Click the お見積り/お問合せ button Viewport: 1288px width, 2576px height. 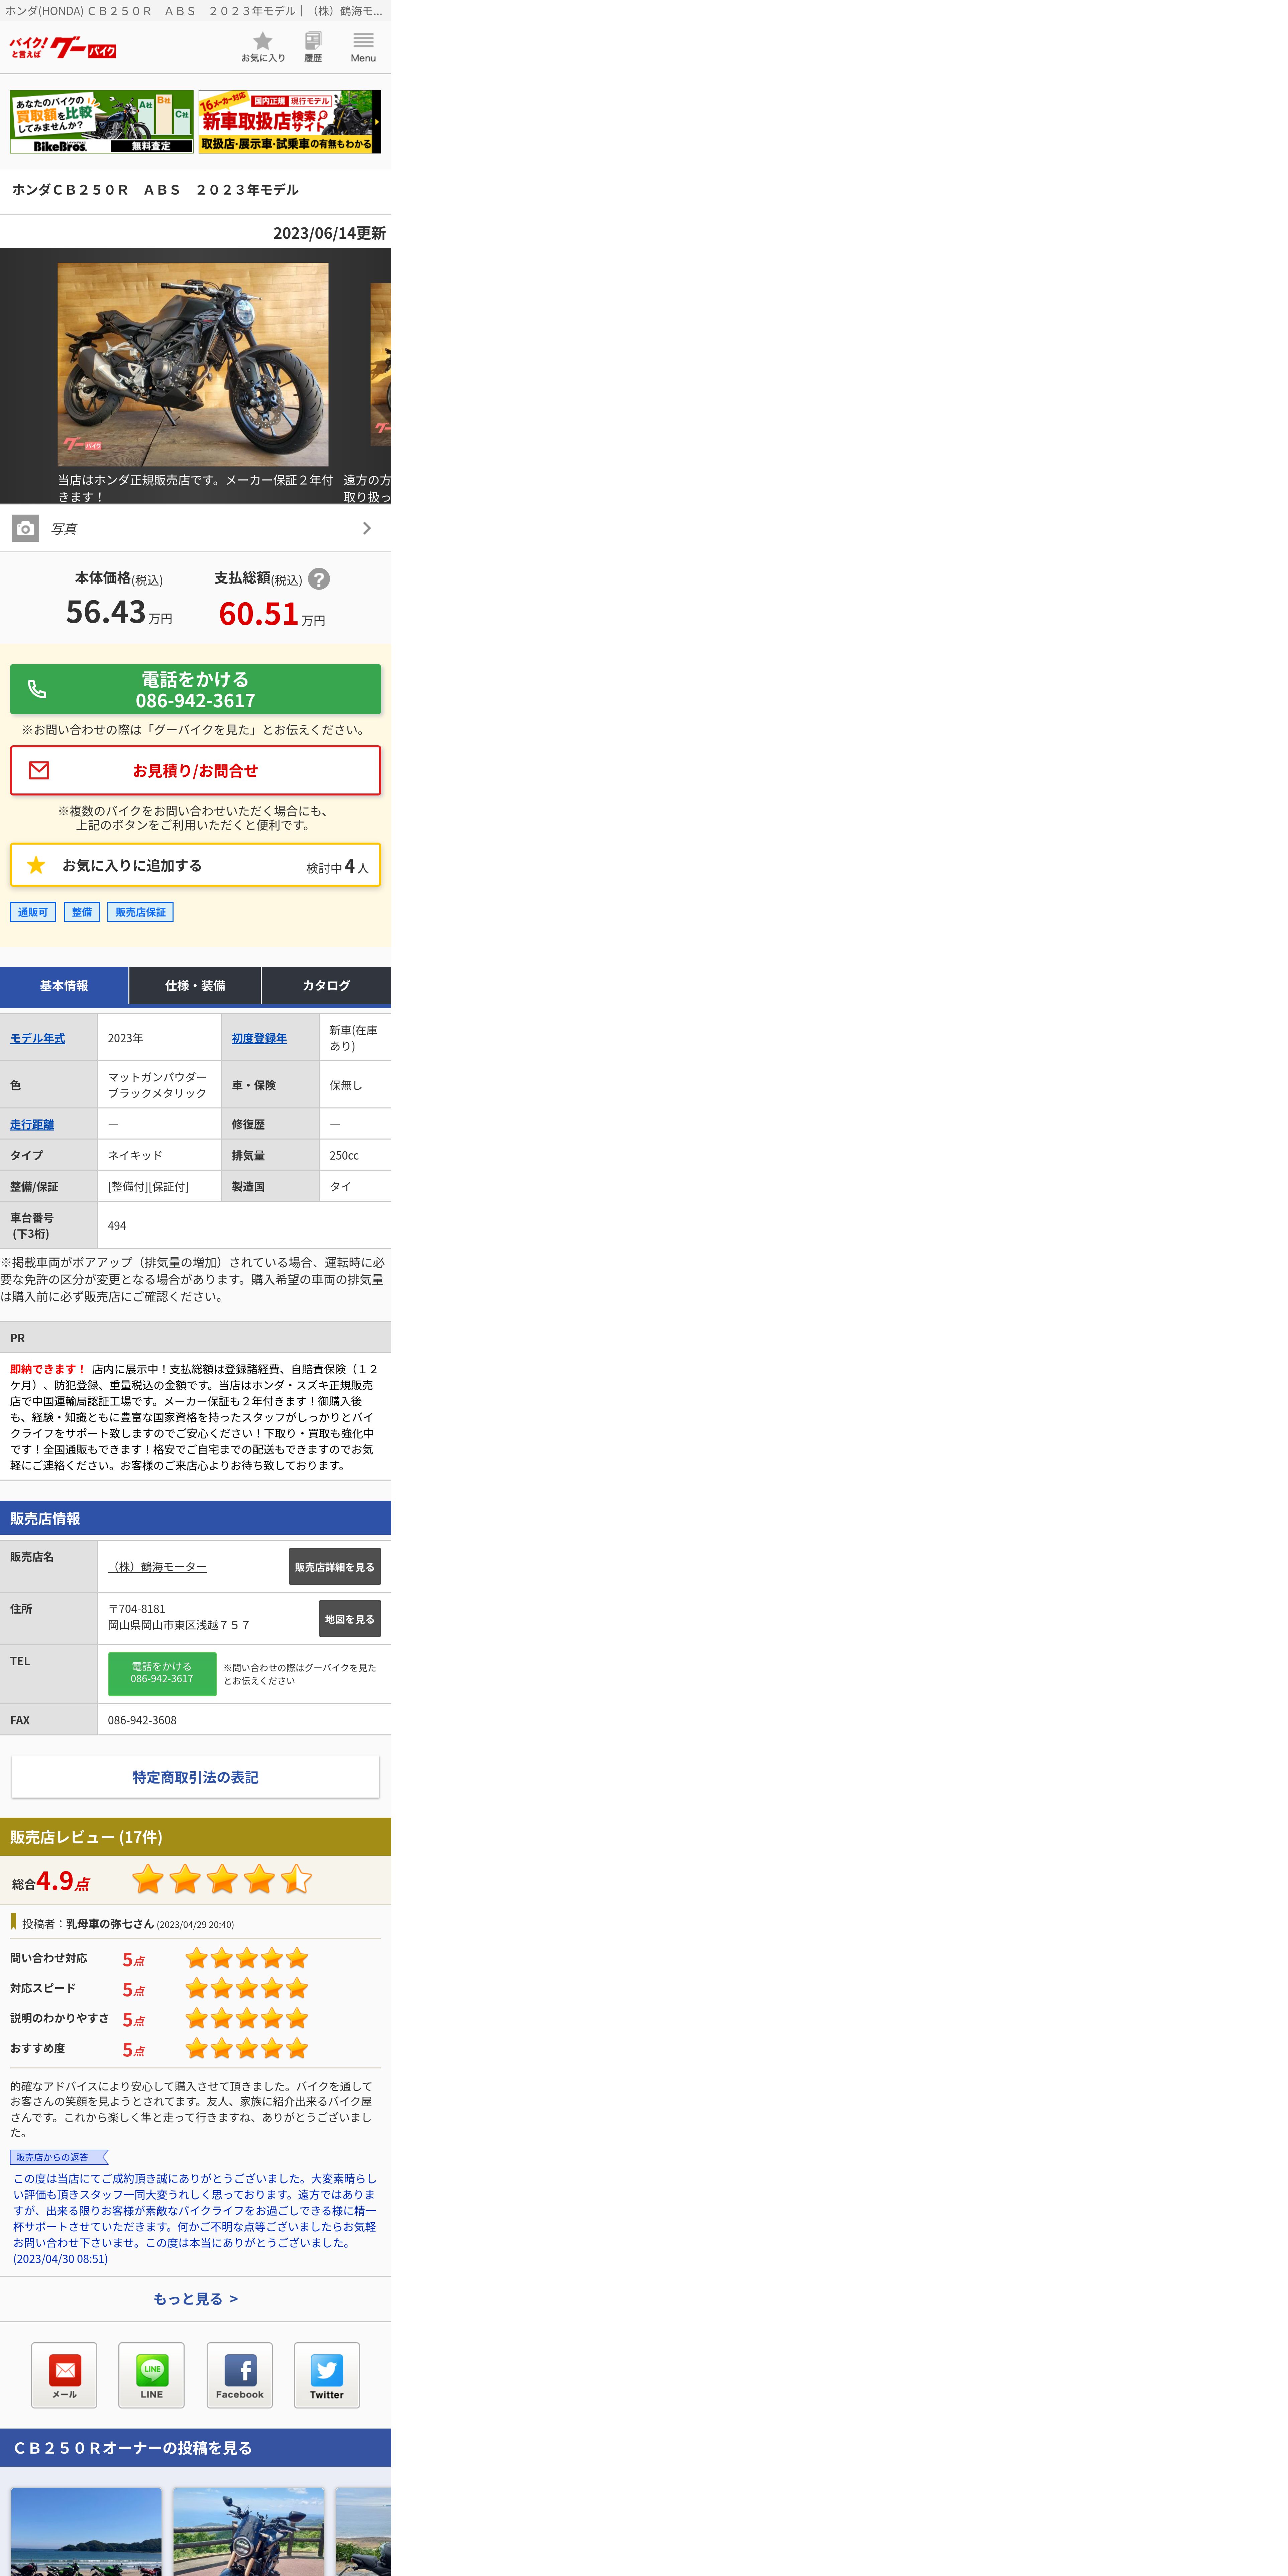(x=195, y=770)
